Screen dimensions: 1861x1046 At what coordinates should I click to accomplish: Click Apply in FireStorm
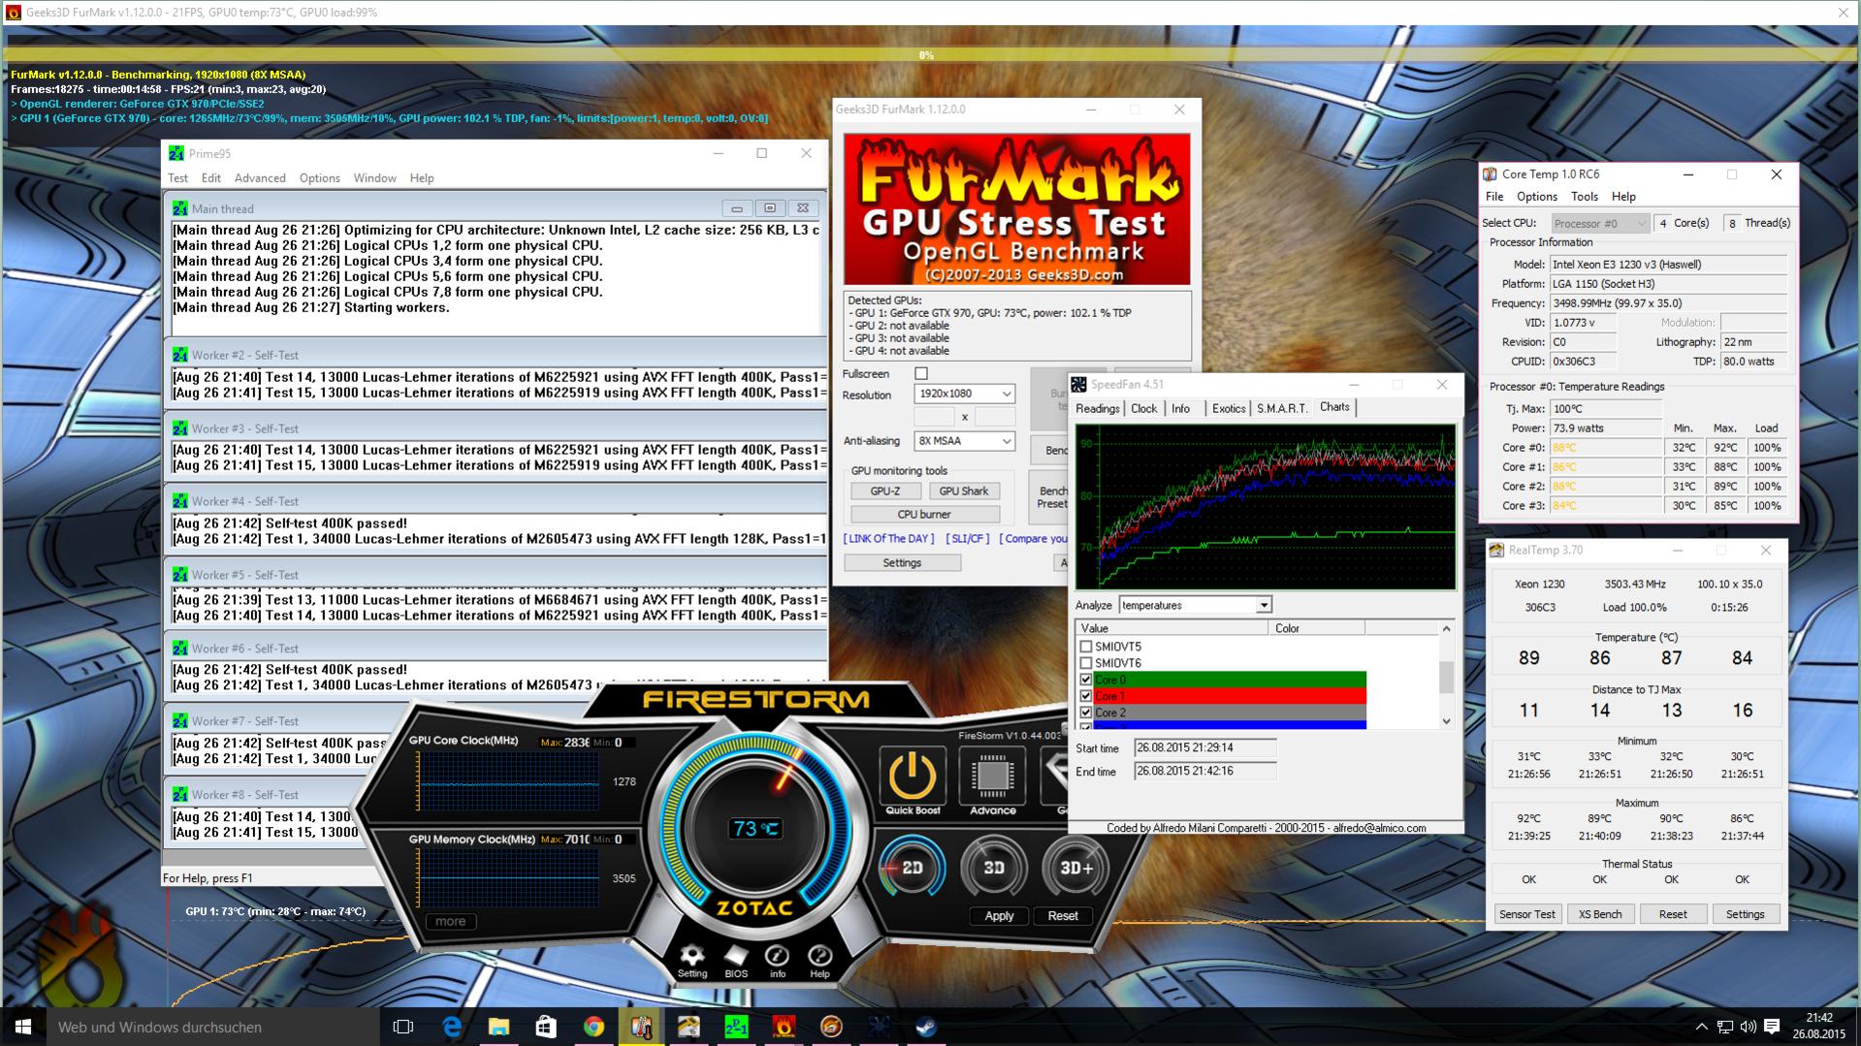[x=999, y=915]
